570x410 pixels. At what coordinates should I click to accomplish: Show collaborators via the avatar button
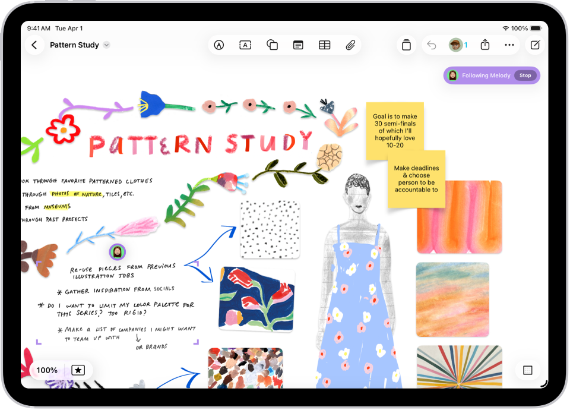point(458,45)
